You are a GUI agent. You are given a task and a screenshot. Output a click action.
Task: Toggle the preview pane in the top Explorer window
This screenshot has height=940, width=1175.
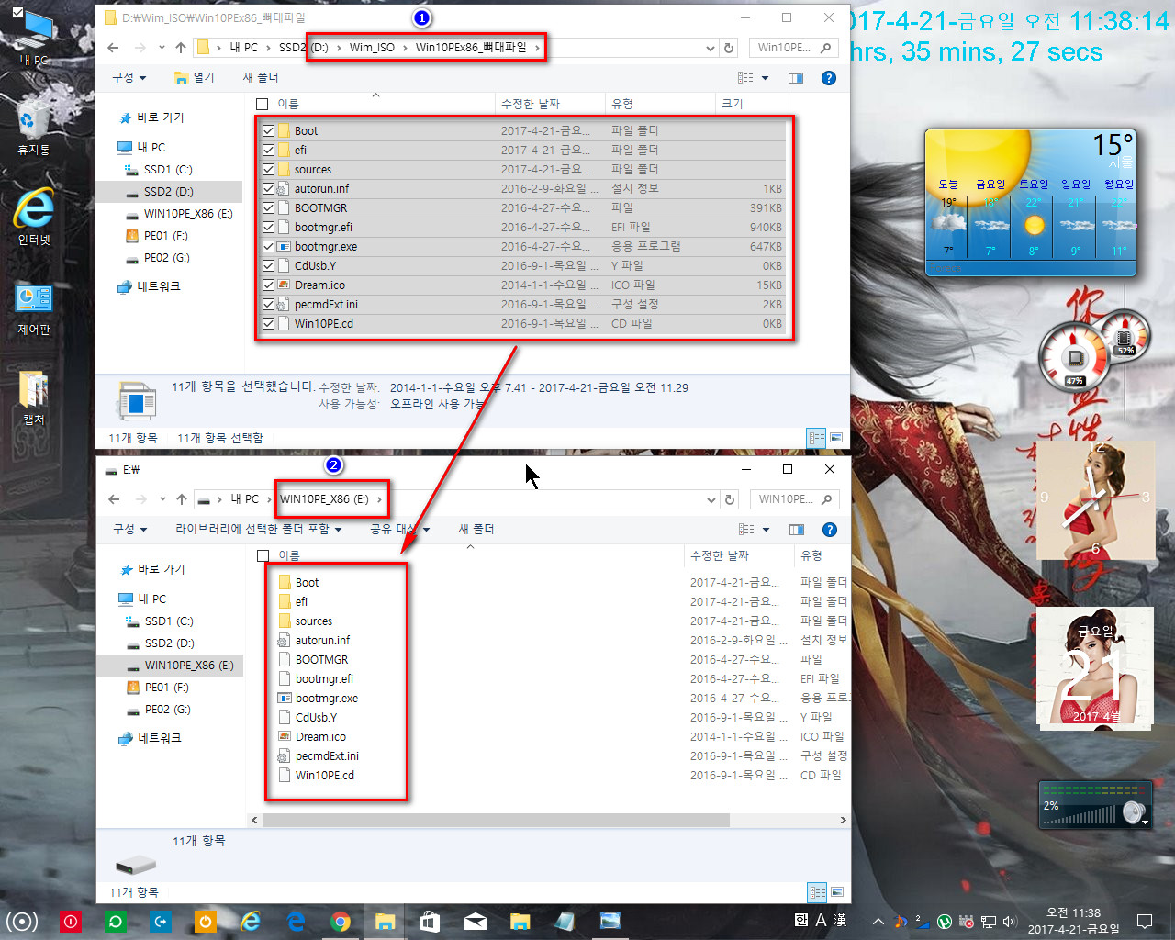pyautogui.click(x=796, y=78)
